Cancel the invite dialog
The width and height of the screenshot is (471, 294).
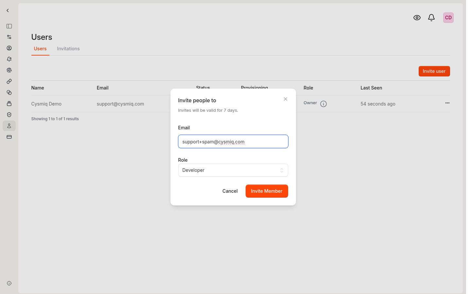230,191
